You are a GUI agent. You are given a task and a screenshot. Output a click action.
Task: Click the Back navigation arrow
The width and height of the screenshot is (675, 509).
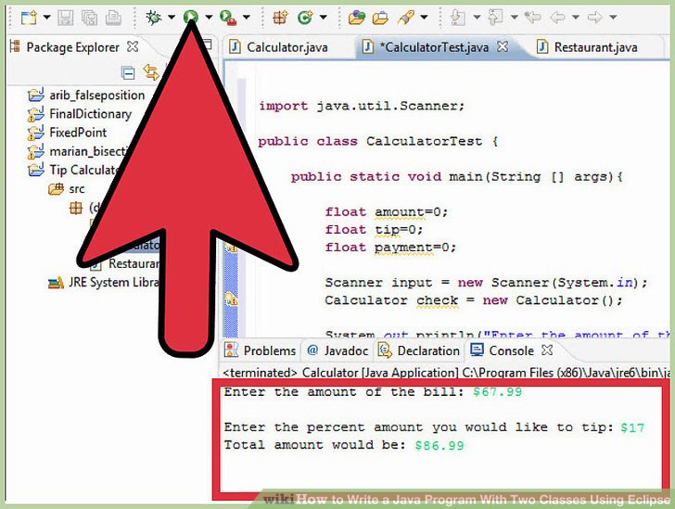coord(558,18)
